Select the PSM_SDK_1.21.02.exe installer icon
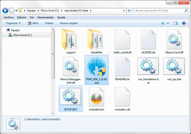191x134 pixels. 96,67
